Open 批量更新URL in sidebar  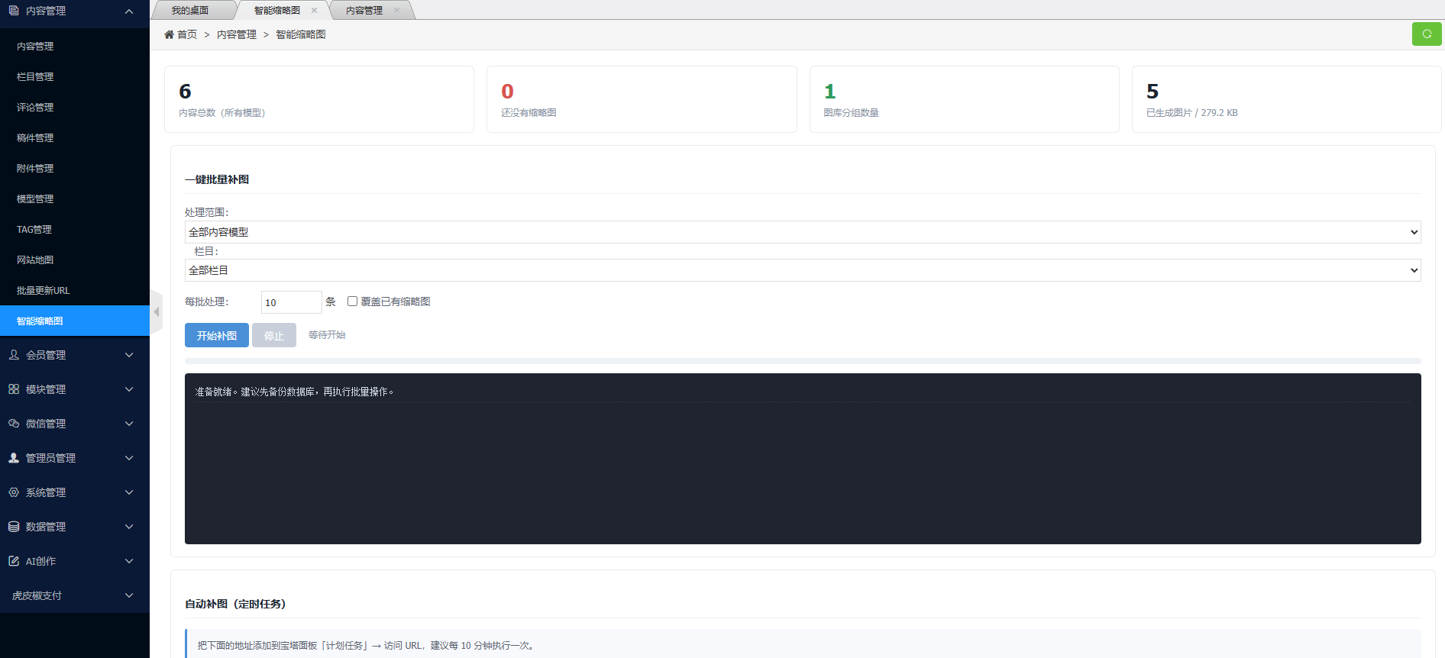[x=75, y=290]
